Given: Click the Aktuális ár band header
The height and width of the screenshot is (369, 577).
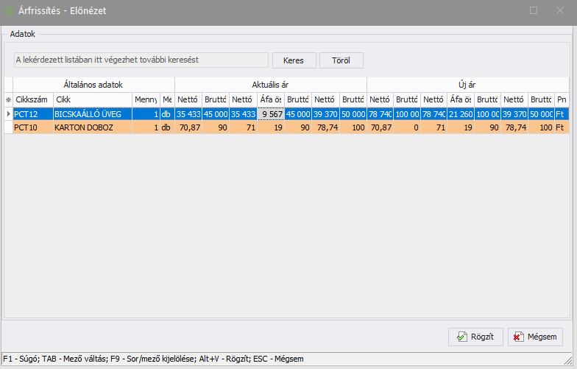Looking at the screenshot, I should click(270, 85).
